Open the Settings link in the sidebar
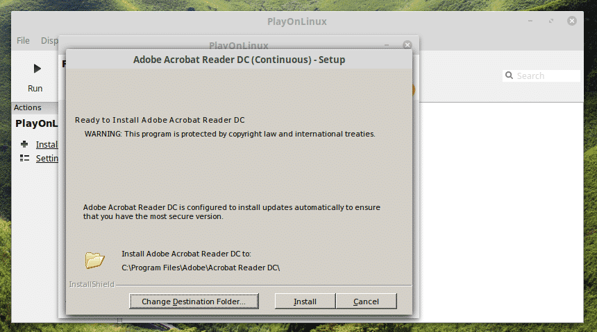Viewport: 597px width, 332px height. point(47,158)
